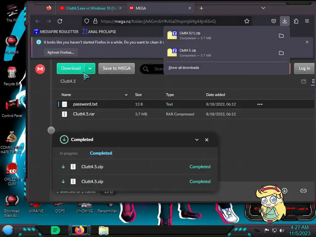Close the MEGA transfer Completed panel
Screen dimensions: 316x237
pos(206,140)
